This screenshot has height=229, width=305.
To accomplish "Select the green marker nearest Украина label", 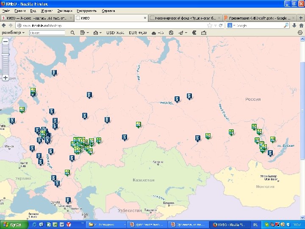I will (67, 172).
